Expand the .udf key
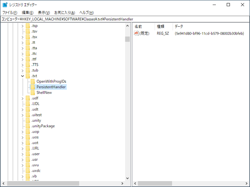Screen dimensions: 250x187 click(x=22, y=98)
